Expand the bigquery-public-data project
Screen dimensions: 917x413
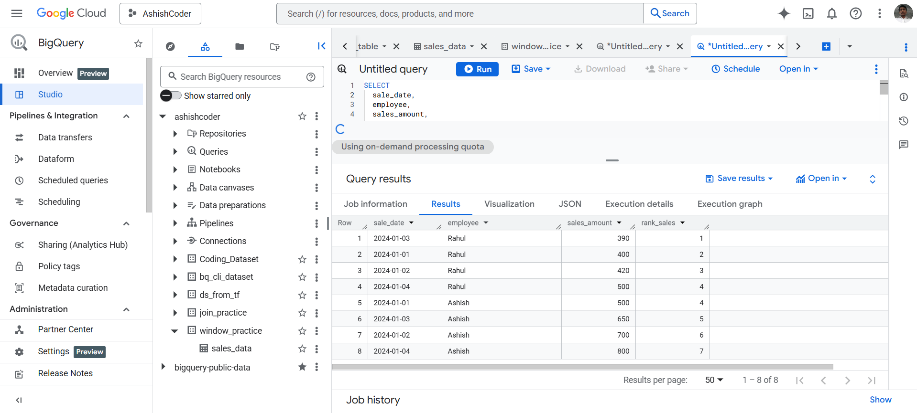pyautogui.click(x=163, y=367)
